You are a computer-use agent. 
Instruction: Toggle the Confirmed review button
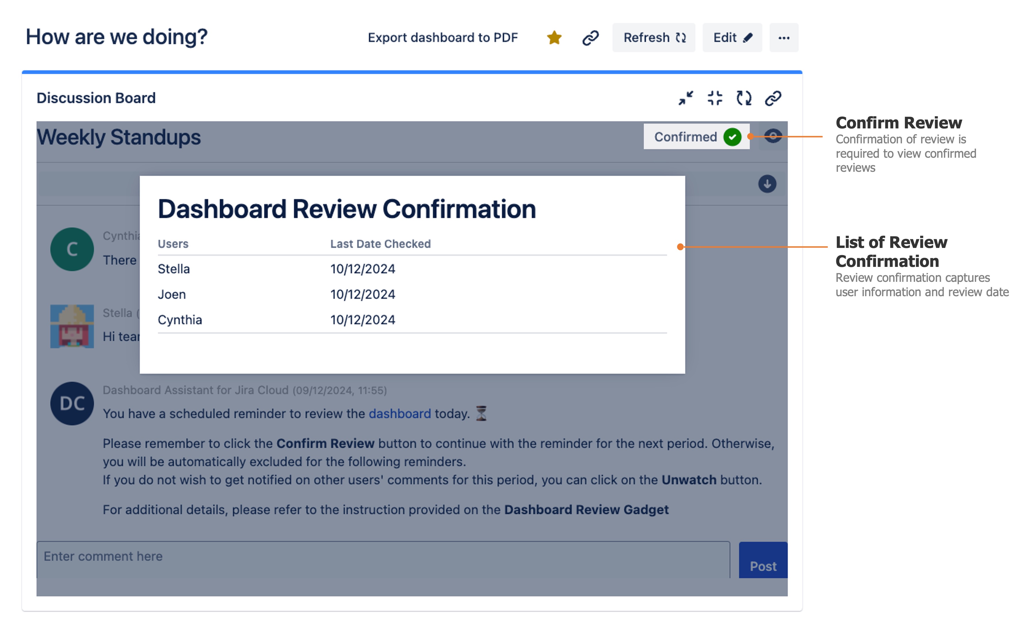(x=697, y=137)
